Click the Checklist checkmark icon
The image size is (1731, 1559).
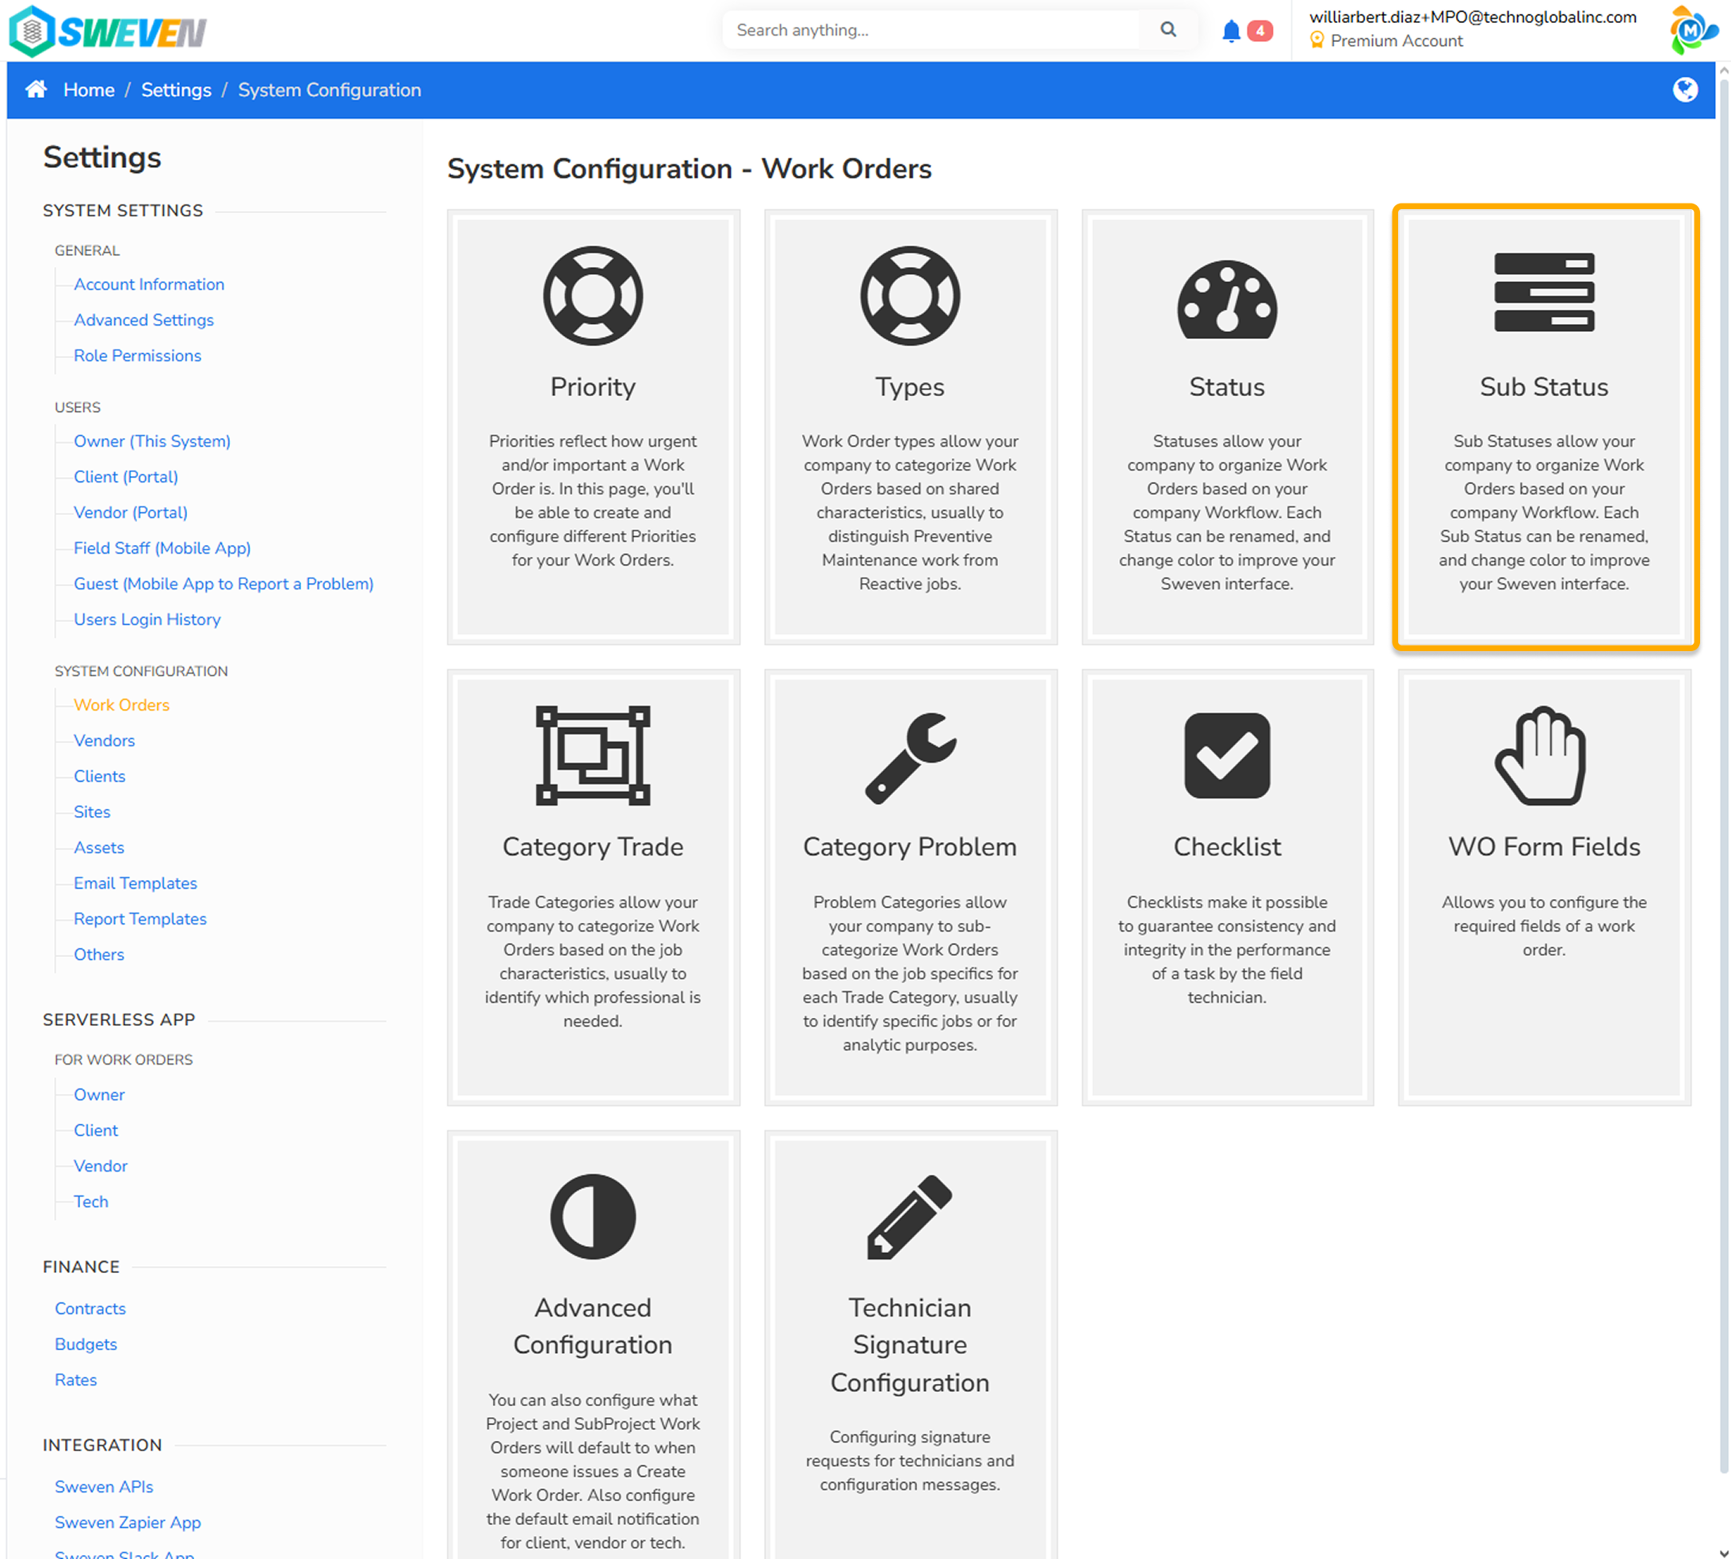[x=1227, y=756]
